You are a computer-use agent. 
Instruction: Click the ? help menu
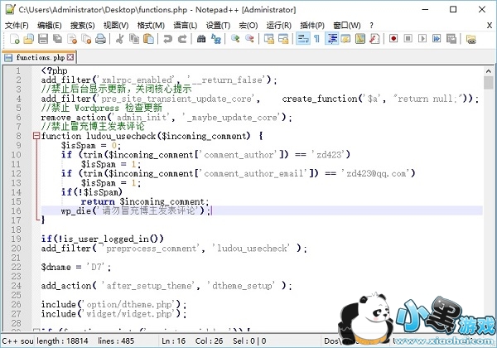pos(372,25)
